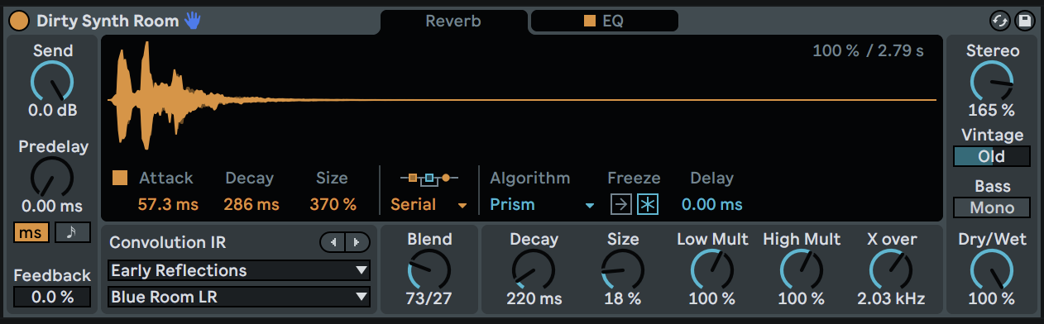Click the Vintage Old selector
Viewport: 1044px width, 324px height.
click(x=992, y=156)
